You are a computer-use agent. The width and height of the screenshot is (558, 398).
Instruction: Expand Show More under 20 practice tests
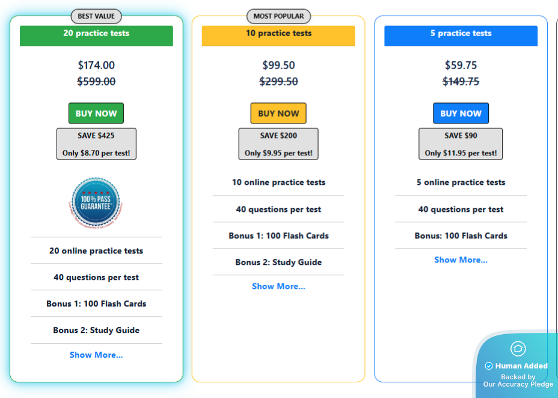[96, 355]
